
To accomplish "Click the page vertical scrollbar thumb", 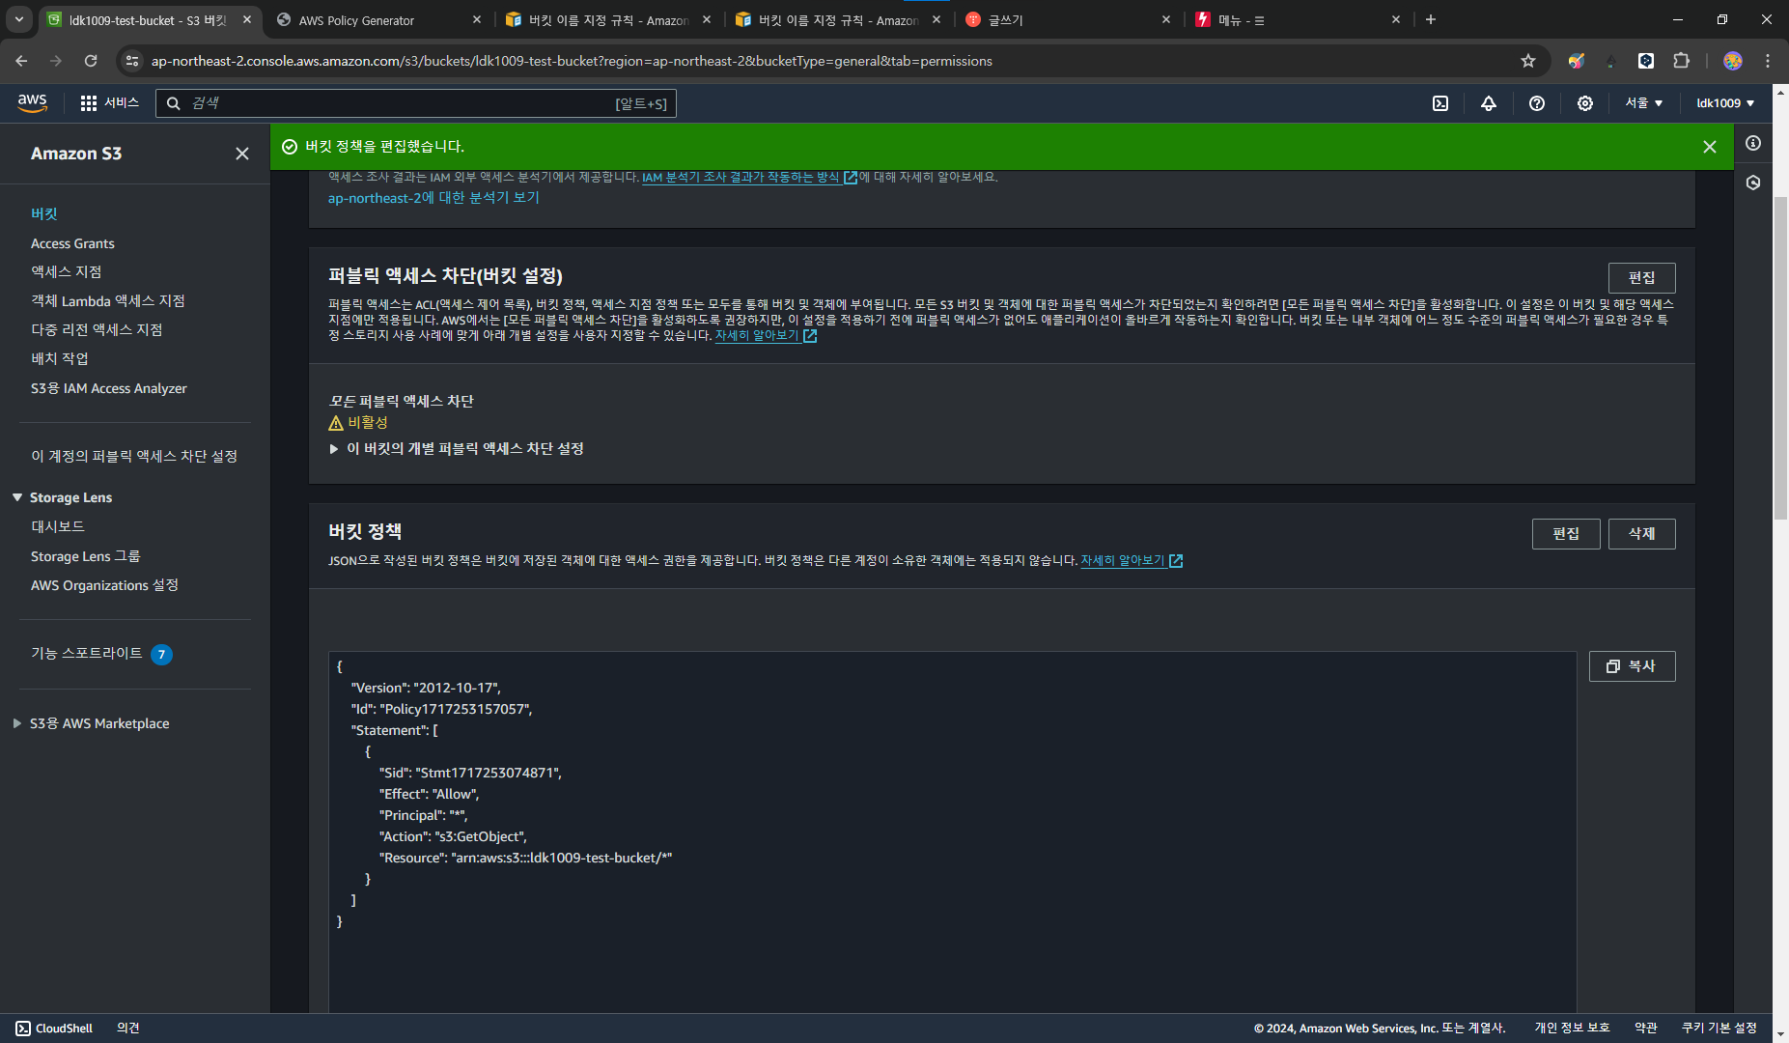I will click(x=1780, y=357).
